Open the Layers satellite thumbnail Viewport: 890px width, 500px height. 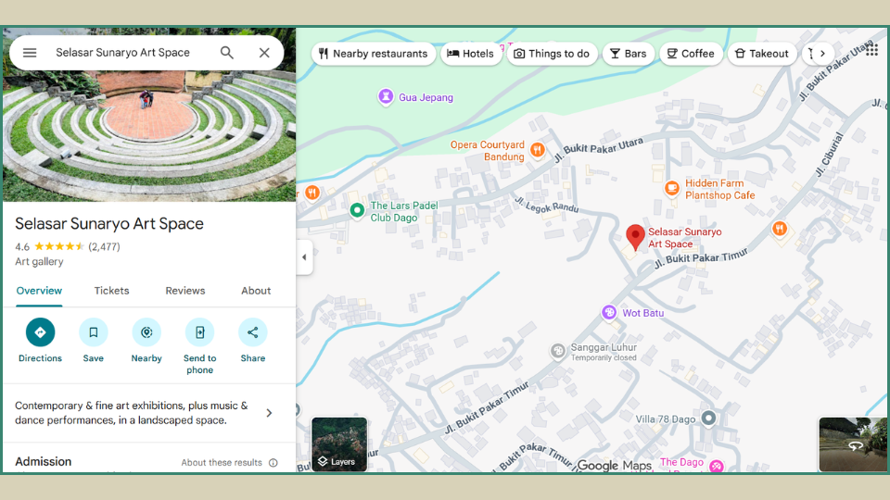(339, 444)
